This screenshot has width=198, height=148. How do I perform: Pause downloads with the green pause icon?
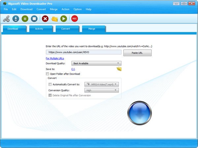pos(25,19)
